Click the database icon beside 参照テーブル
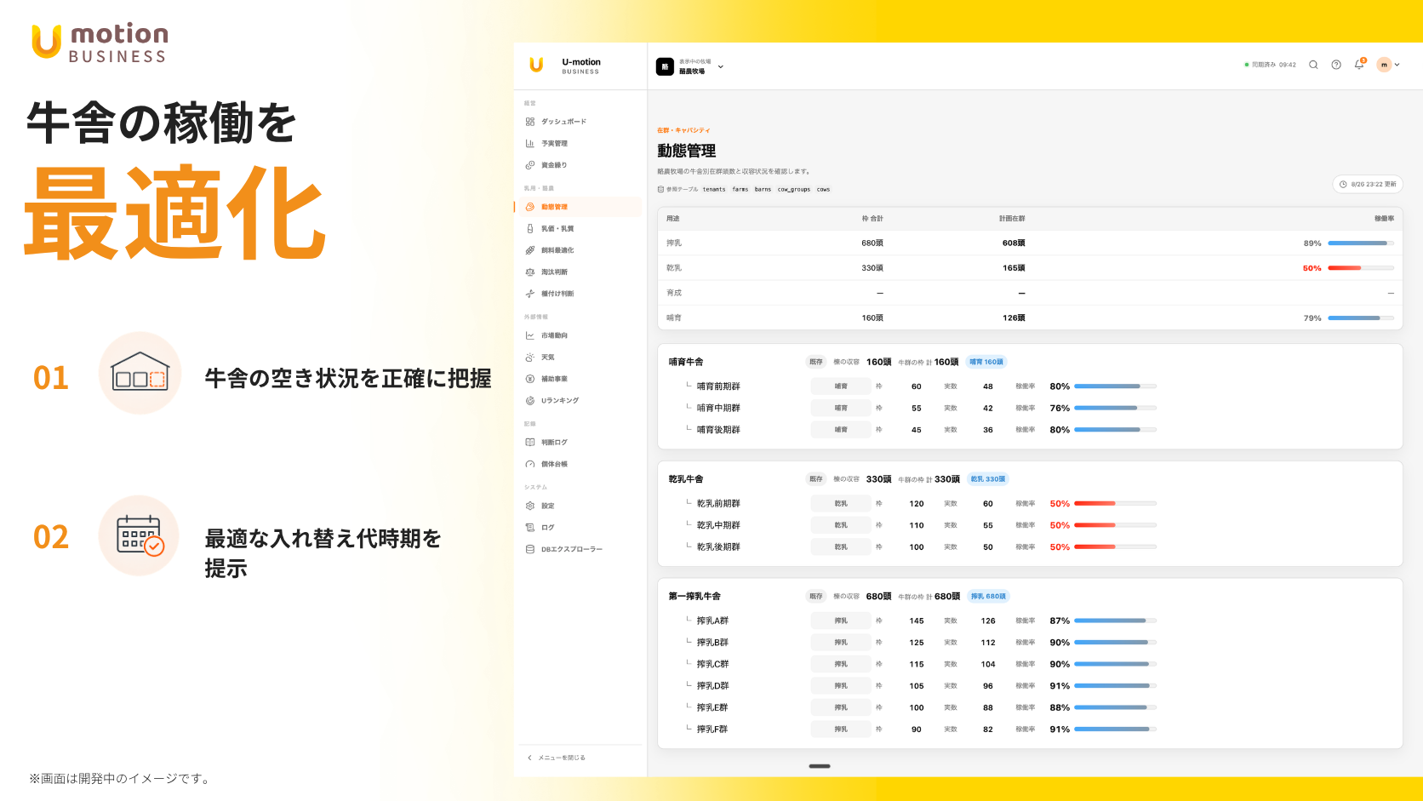 click(x=660, y=190)
